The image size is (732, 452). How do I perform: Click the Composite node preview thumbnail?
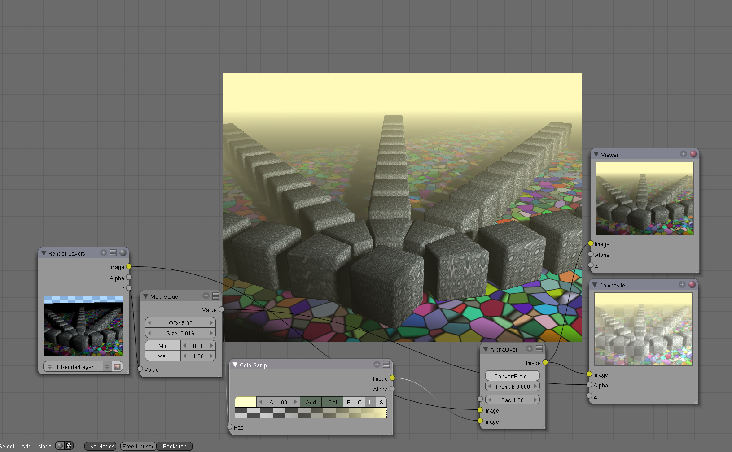pos(643,329)
